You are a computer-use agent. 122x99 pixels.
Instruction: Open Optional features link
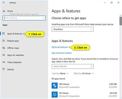[x=60, y=47]
